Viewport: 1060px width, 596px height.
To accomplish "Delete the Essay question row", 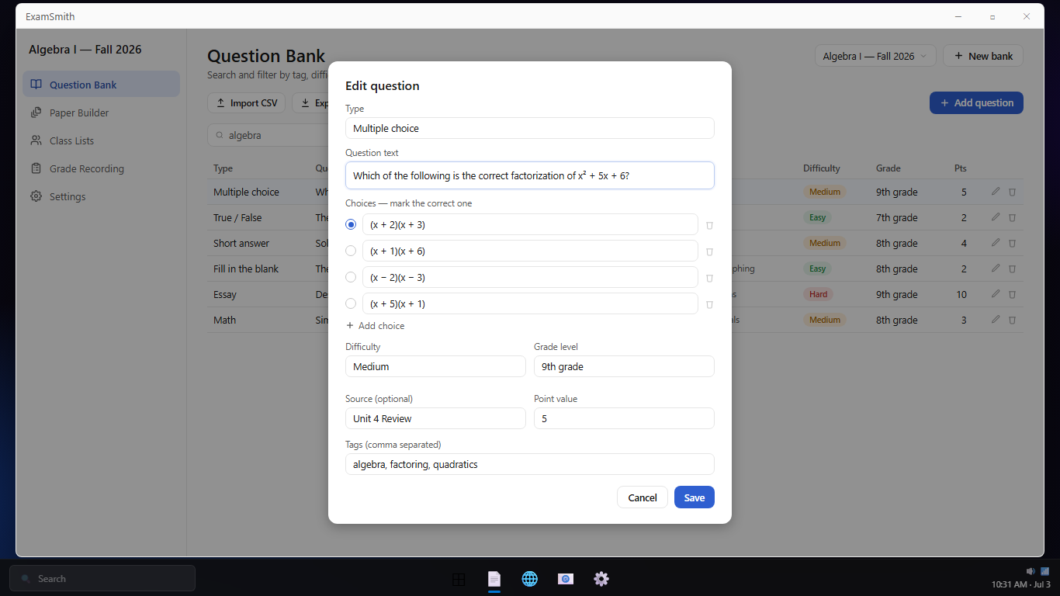I will 1012,294.
